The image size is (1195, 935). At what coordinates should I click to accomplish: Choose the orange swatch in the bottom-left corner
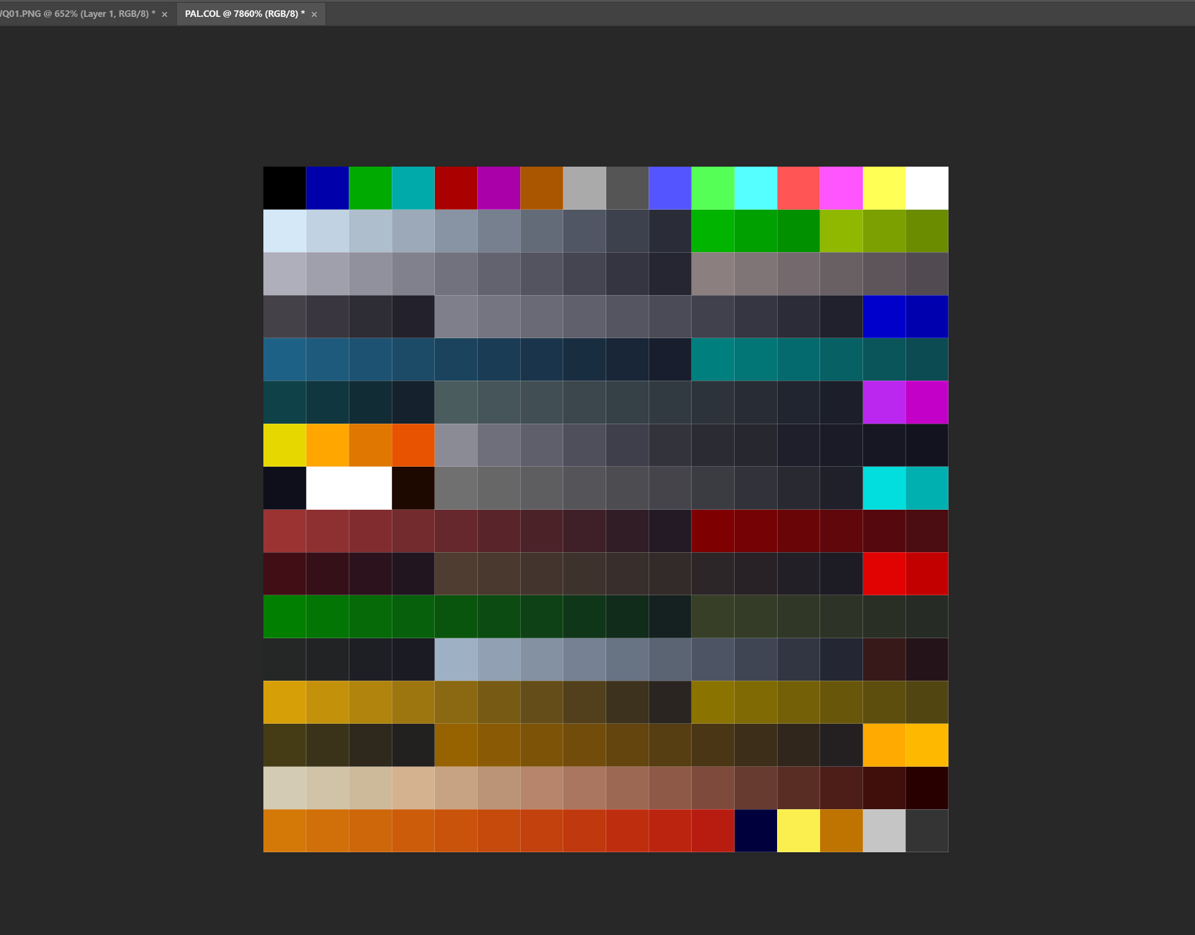(285, 830)
